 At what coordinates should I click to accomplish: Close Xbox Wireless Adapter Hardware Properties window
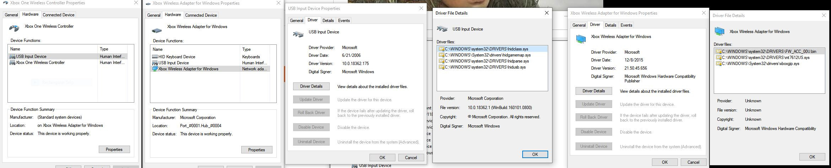click(x=279, y=3)
